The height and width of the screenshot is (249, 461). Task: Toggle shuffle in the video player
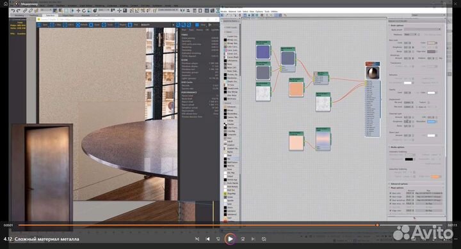197,239
